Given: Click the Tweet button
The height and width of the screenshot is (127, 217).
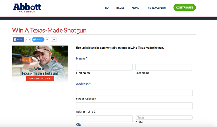Looking at the screenshot, I should coord(38,40).
